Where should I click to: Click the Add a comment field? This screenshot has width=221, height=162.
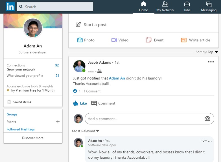coord(149,119)
